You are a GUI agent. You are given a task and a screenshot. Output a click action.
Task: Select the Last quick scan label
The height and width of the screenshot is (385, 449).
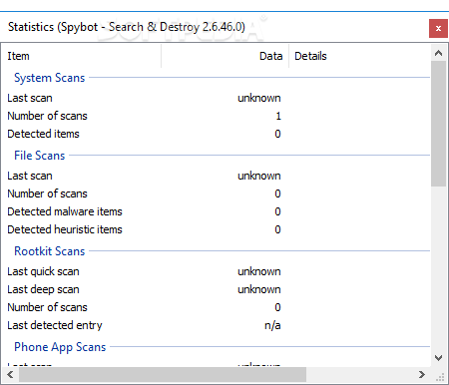[43, 271]
